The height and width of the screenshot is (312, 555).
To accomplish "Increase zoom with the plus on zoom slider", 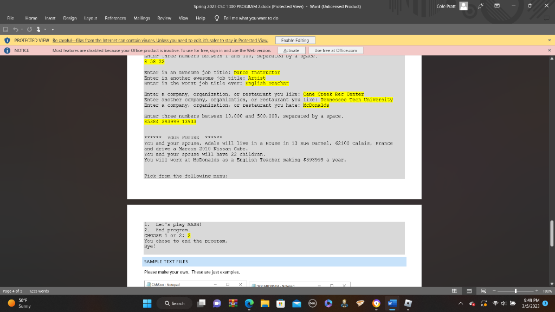I will [537, 291].
